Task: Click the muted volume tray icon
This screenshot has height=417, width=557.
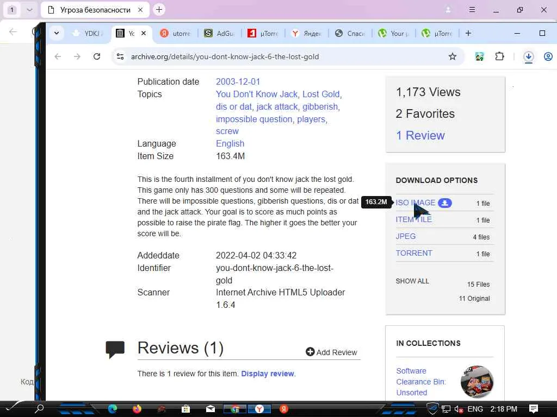Action: click(x=459, y=409)
